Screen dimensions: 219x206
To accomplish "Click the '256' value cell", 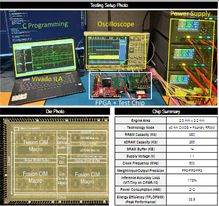I will pos(192,142).
